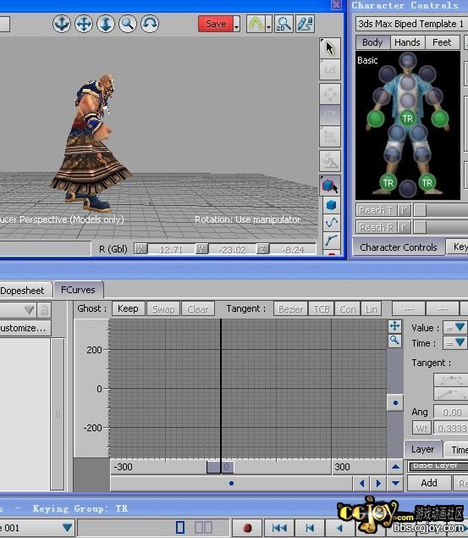Switch to the Hands tab

click(x=407, y=42)
